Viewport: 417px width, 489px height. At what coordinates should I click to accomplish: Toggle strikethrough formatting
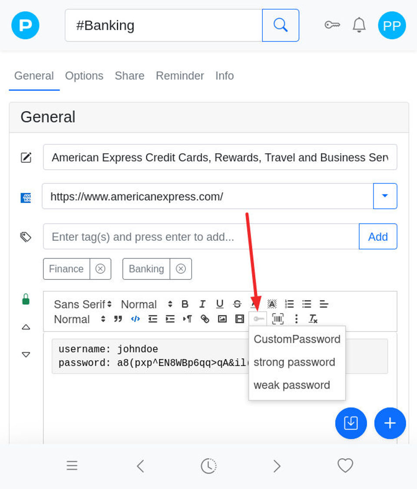(237, 304)
